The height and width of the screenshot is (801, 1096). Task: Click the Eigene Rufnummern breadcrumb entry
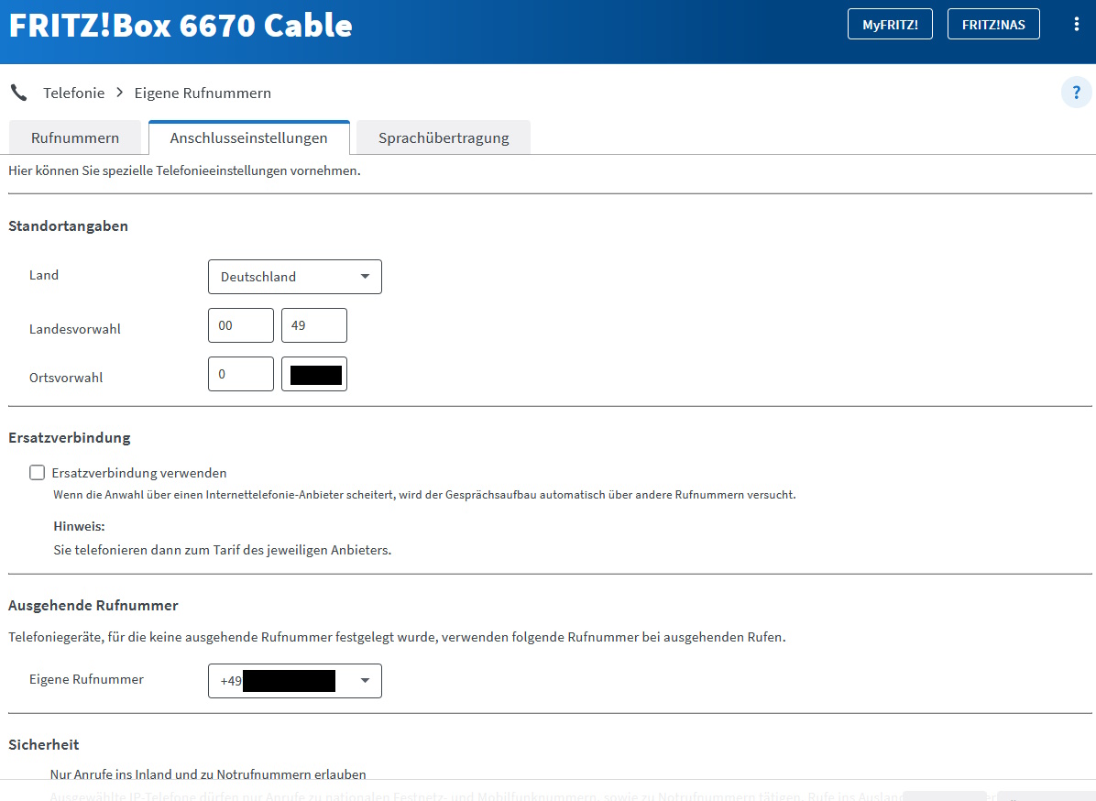coord(203,93)
